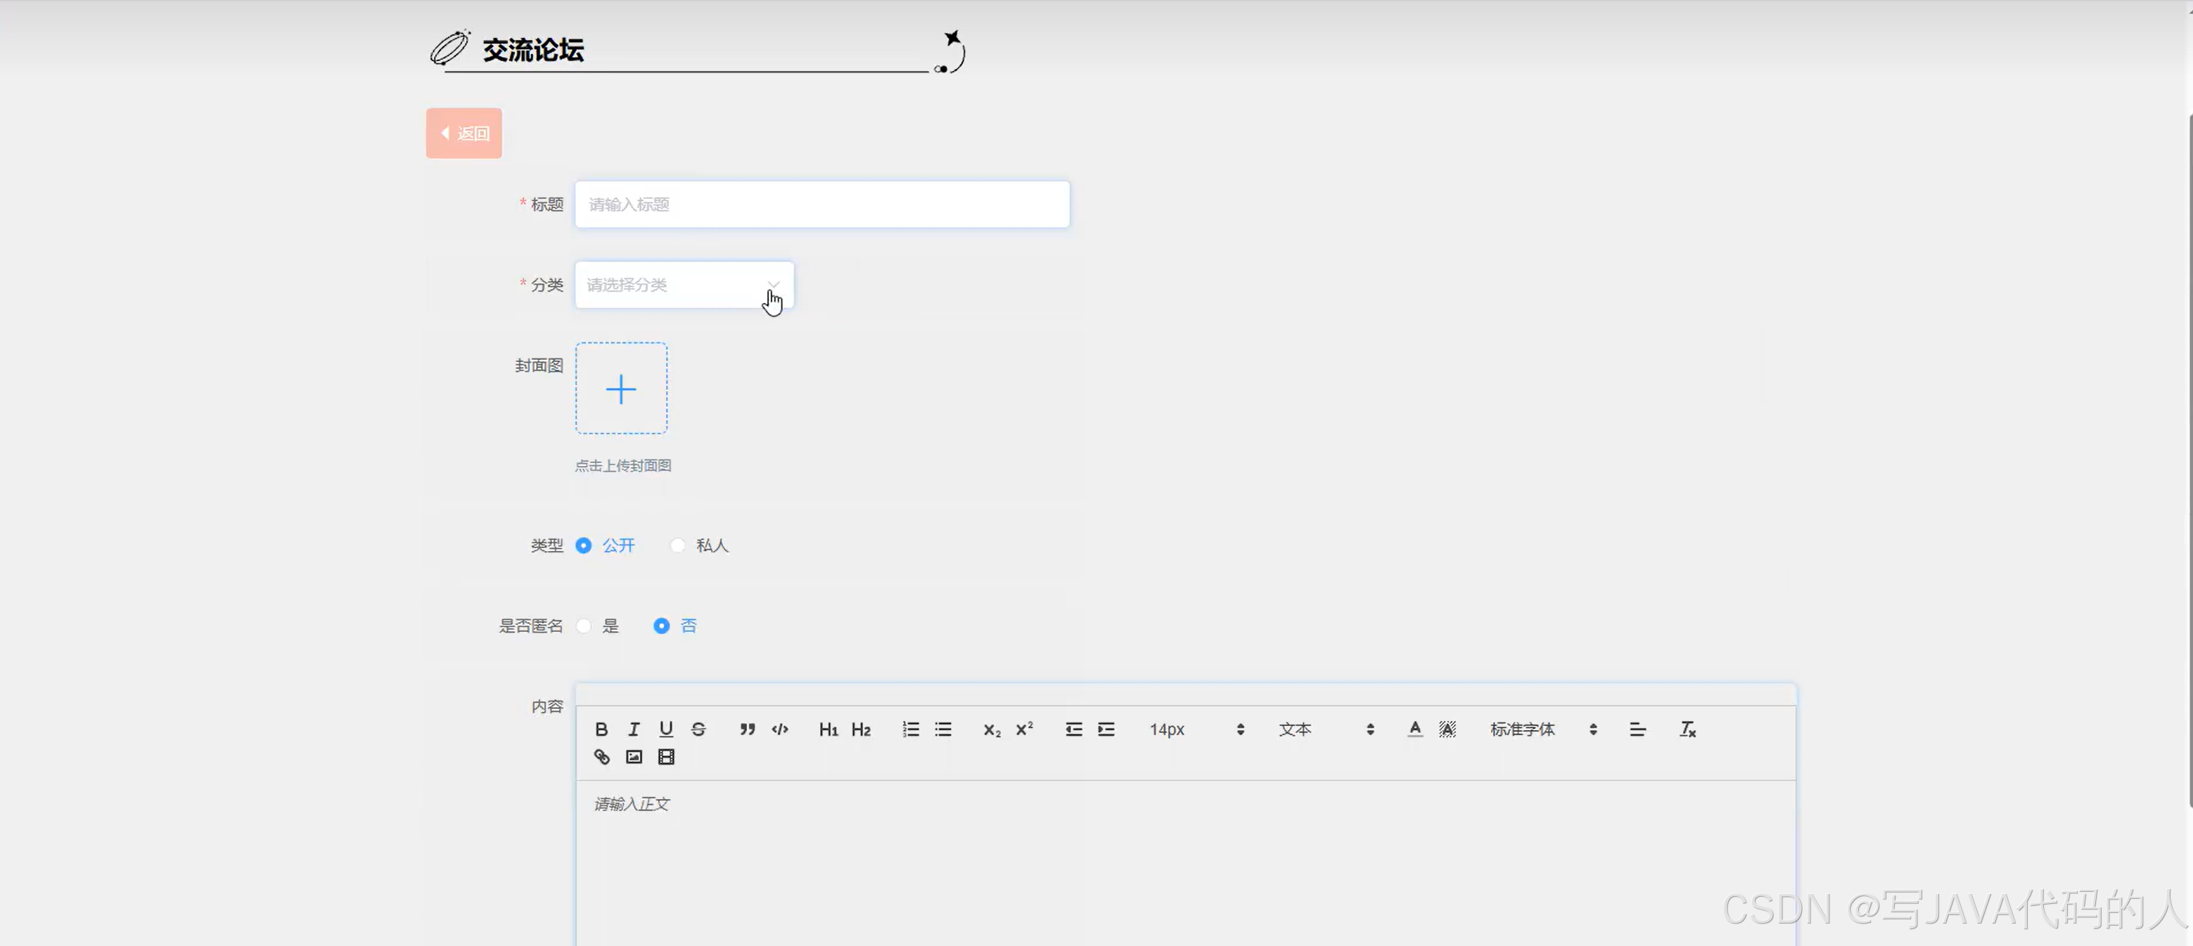The height and width of the screenshot is (946, 2193).
Task: Insert a video with film icon
Action: tap(666, 756)
